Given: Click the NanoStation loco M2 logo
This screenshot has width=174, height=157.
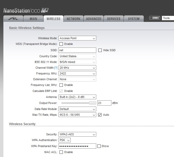Looking at the screenshot, I should 26,10.
